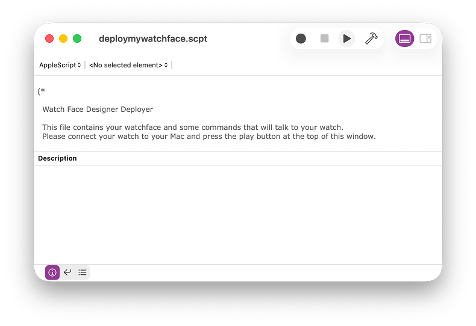Image resolution: width=476 pixels, height=326 pixels.
Task: Zoom the window with green button
Action: click(x=77, y=38)
